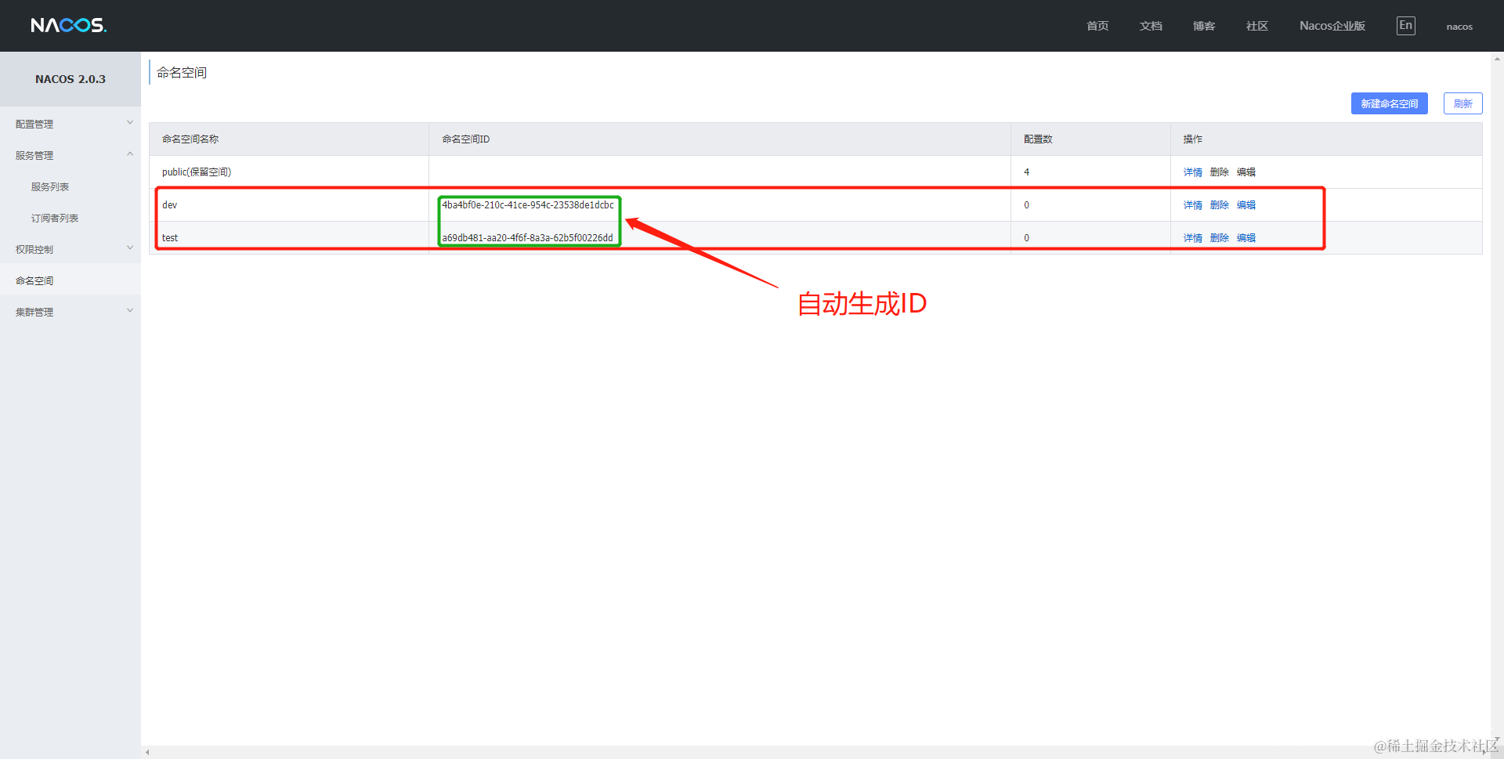Click the vertical scrollbar up arrow
This screenshot has width=1504, height=759.
[x=1497, y=58]
